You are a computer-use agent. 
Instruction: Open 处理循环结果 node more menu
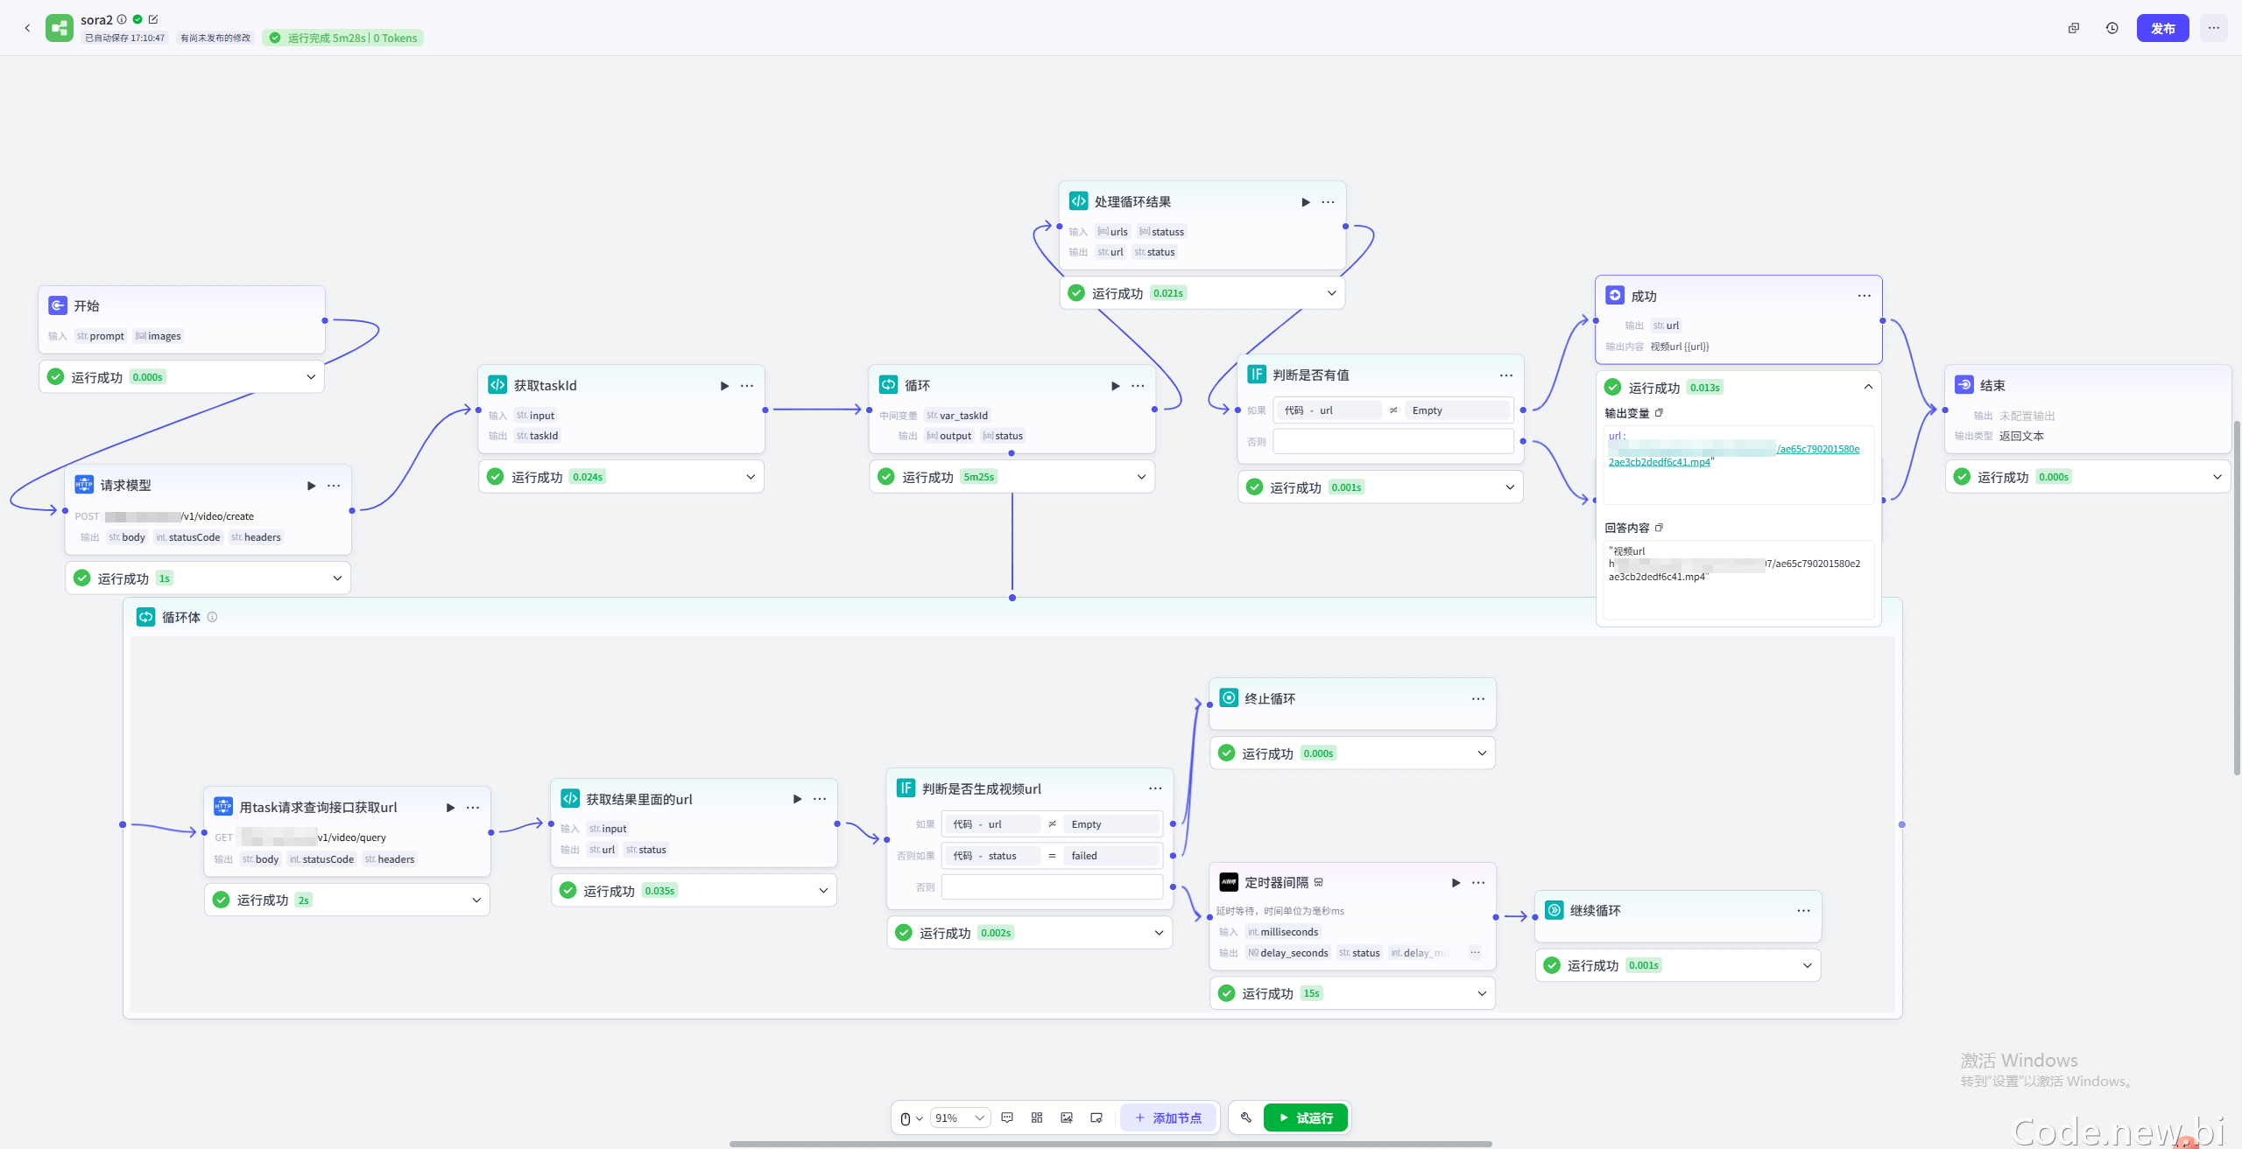1328,202
